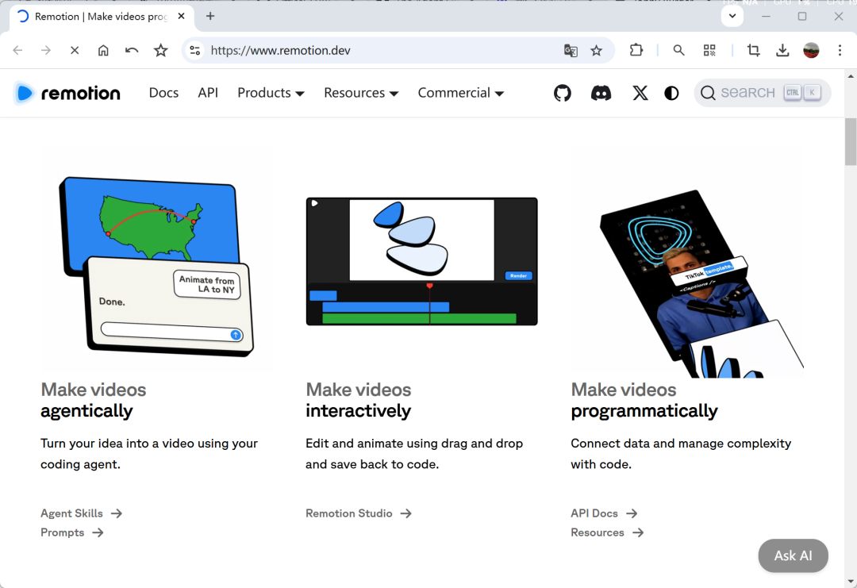Open the browser home page icon
This screenshot has width=857, height=588.
tap(103, 50)
